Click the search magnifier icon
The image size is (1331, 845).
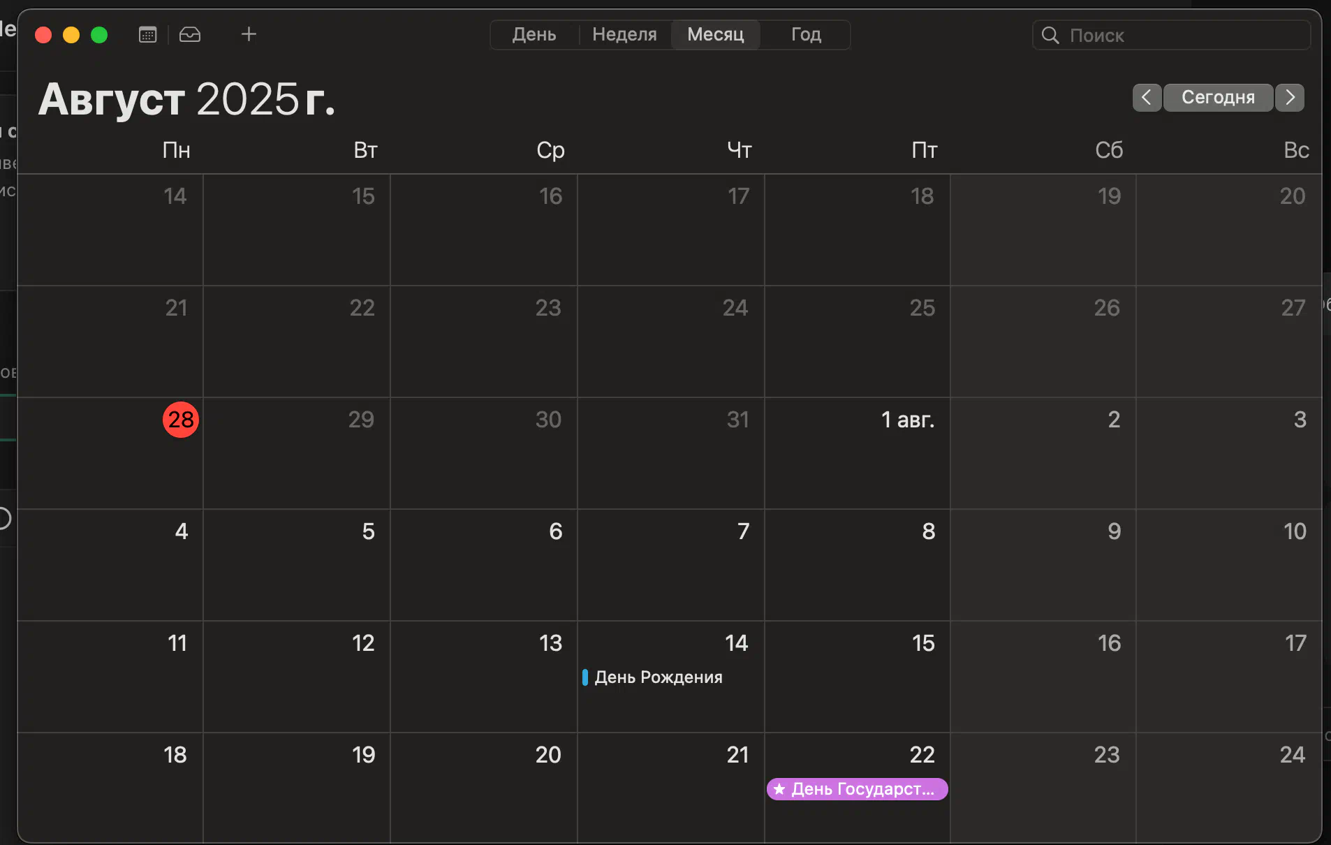1050,35
